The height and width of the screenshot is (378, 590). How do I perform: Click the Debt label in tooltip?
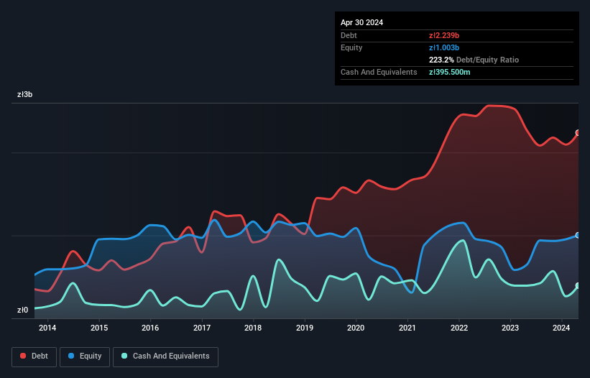click(349, 35)
